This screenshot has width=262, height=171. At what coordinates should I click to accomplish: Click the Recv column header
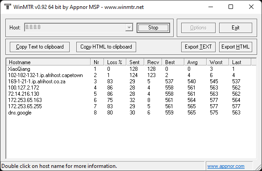click(x=153, y=62)
